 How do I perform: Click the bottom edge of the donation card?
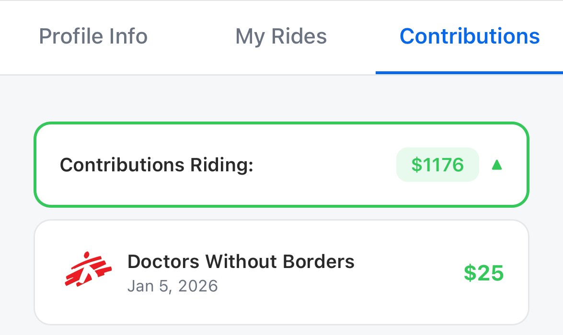[282, 324]
